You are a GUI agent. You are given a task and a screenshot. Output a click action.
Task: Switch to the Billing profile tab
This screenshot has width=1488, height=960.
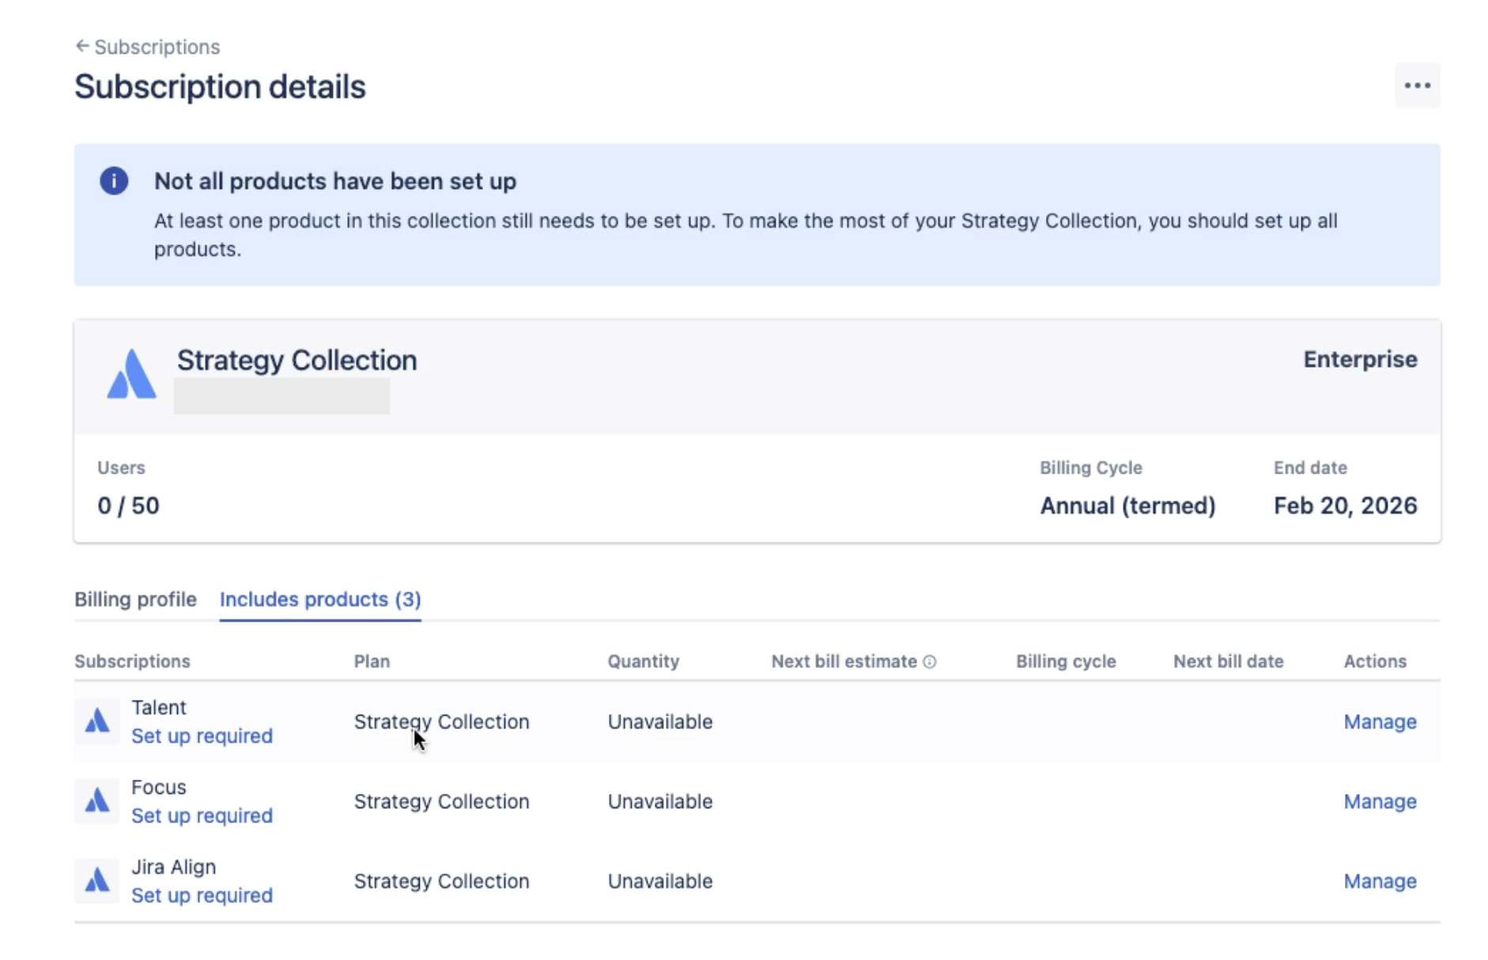135,599
